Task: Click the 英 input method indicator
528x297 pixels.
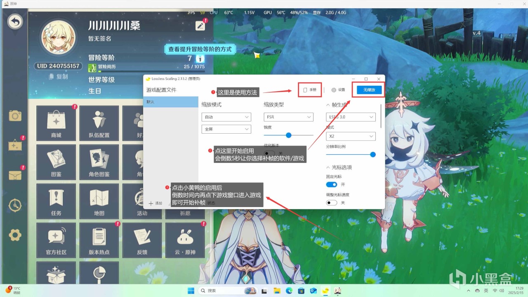Action: 486,290
